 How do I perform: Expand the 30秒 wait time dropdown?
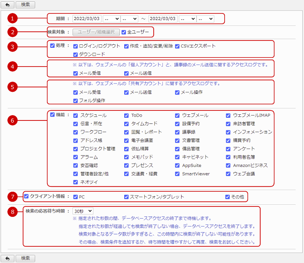[x=83, y=211]
